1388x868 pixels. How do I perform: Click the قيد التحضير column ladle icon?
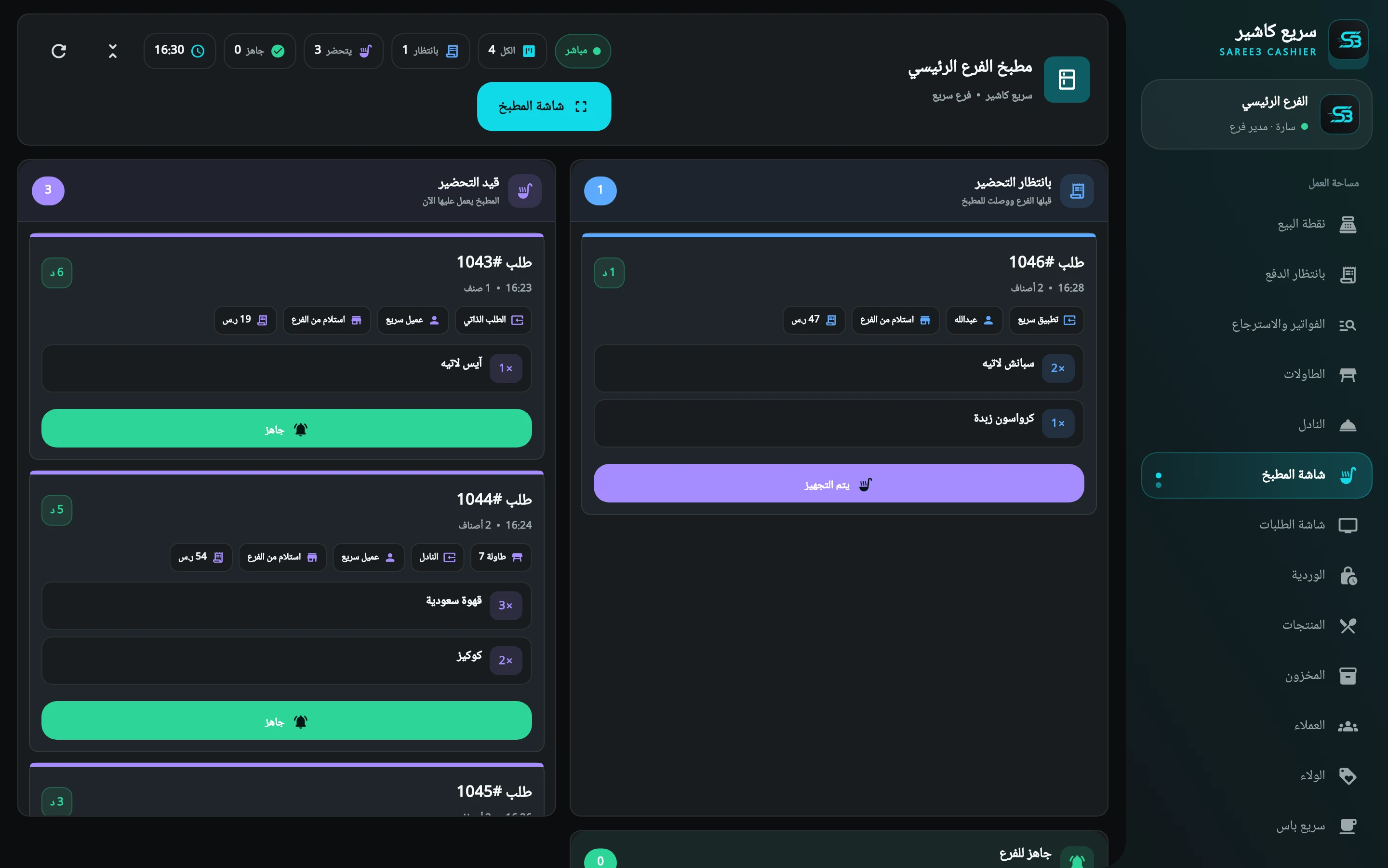coord(524,190)
